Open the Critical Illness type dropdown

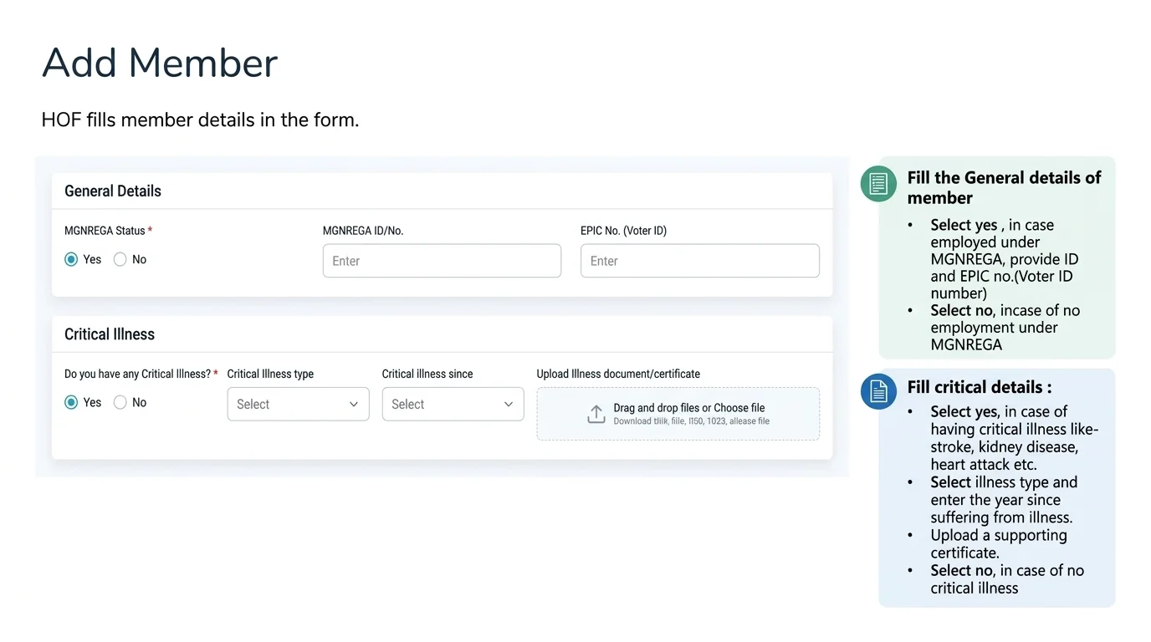point(298,404)
